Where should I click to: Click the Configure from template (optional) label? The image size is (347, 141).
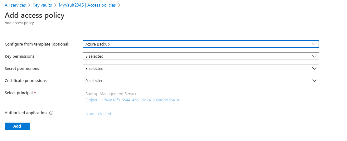coord(37,44)
